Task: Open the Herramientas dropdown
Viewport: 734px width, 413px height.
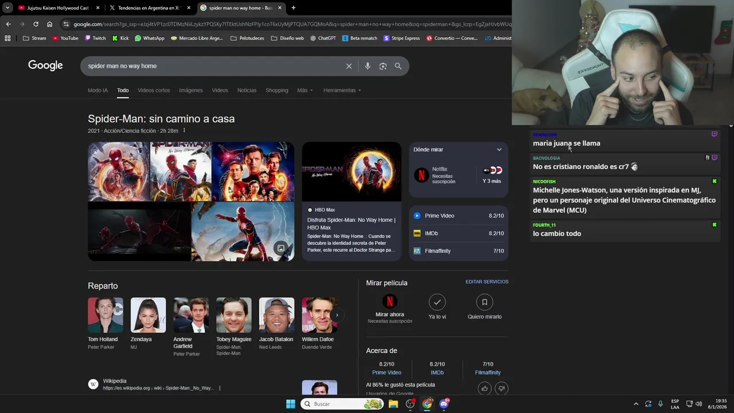Action: (x=342, y=90)
